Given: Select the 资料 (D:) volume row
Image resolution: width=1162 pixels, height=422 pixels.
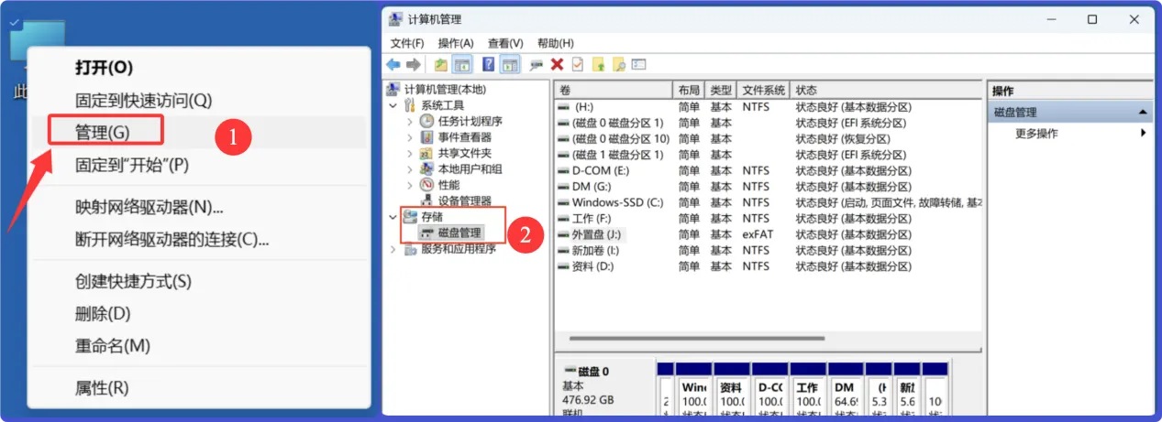Looking at the screenshot, I should [769, 266].
